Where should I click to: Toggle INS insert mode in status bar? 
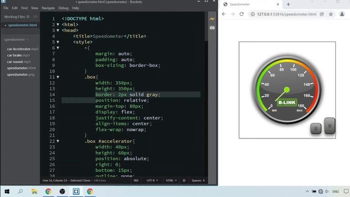136,181
